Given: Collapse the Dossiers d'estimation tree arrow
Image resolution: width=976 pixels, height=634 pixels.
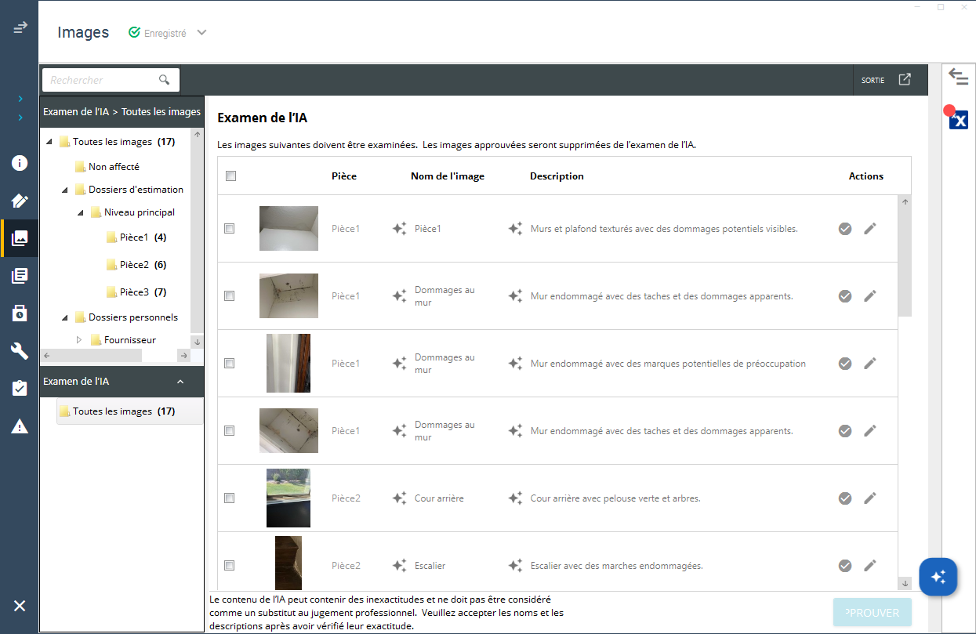Looking at the screenshot, I should coord(65,190).
